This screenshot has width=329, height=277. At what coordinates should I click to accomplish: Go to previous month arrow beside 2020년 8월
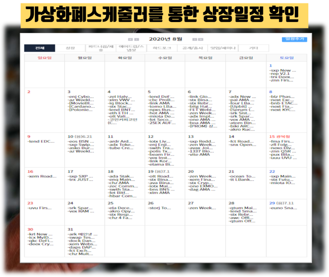click(137, 39)
